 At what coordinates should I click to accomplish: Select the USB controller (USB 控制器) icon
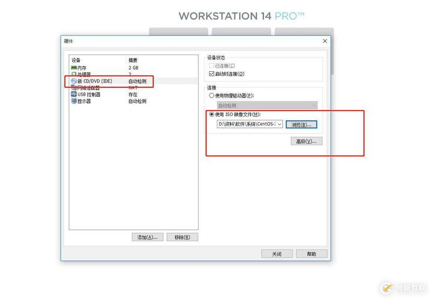[x=74, y=94]
